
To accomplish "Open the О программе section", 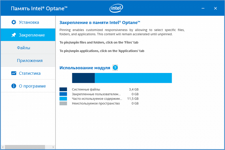I will pyautogui.click(x=32, y=86).
